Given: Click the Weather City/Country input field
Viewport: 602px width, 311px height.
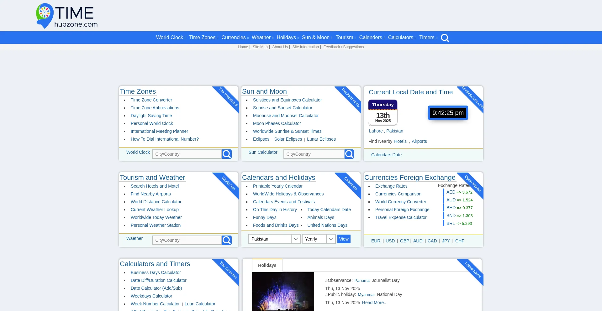Looking at the screenshot, I should (187, 240).
